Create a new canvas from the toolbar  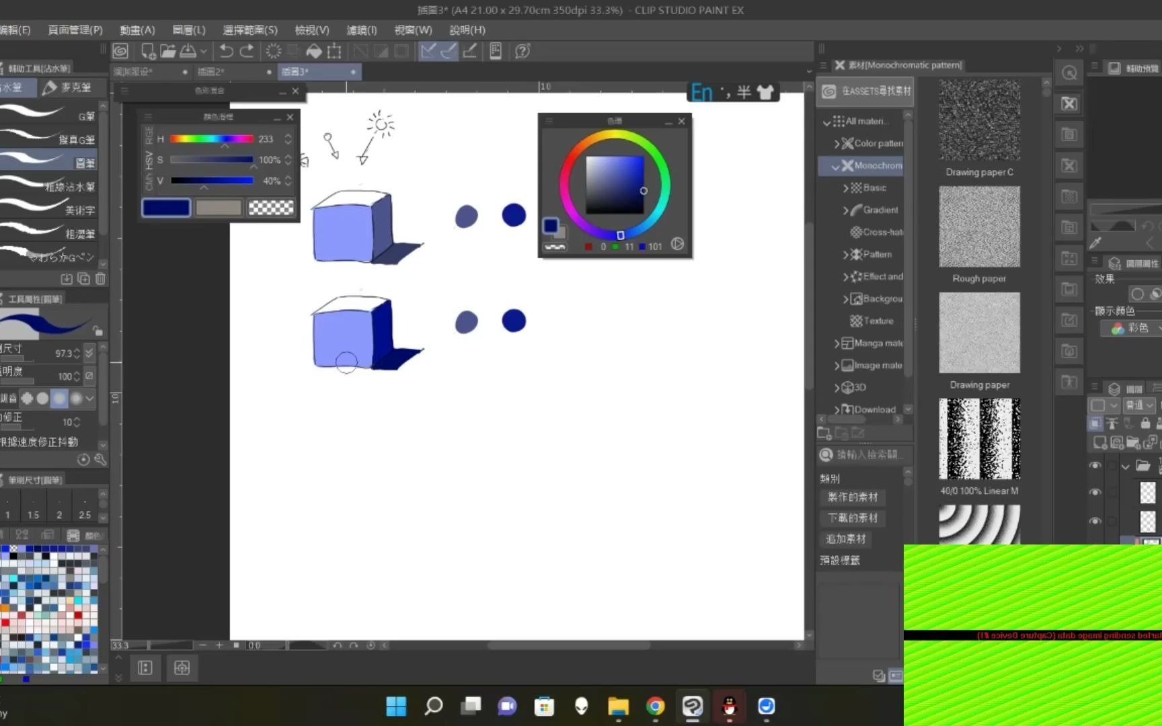point(148,51)
